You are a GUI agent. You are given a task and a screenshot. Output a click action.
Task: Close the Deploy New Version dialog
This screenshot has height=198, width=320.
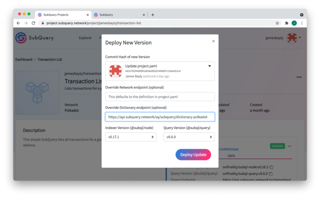213,41
